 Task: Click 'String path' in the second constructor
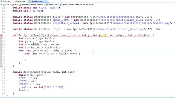50,72
